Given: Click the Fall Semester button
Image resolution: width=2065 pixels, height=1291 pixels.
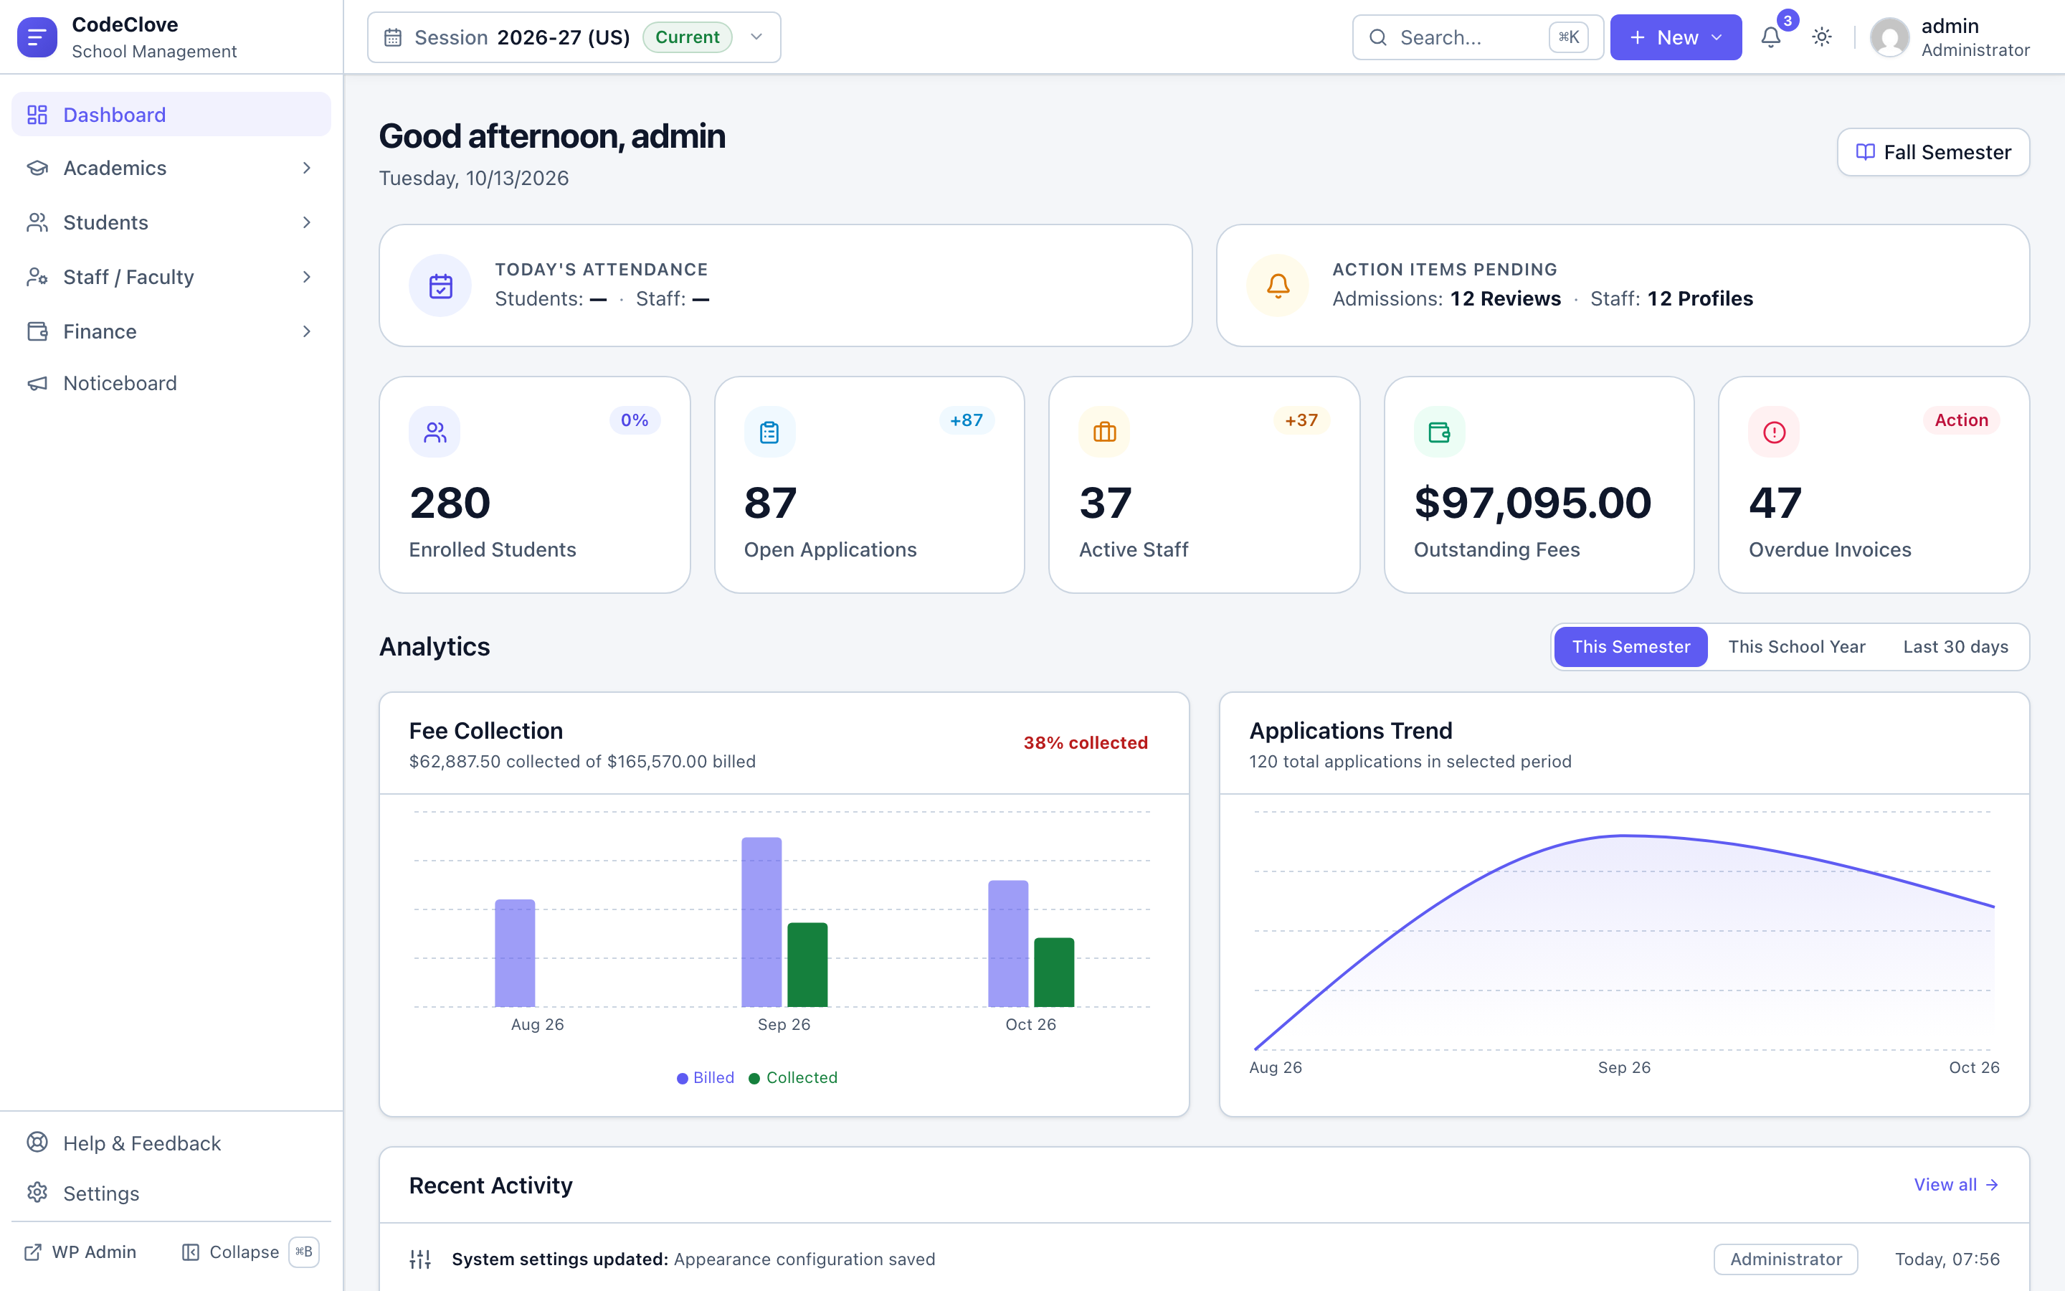Looking at the screenshot, I should click(1933, 152).
